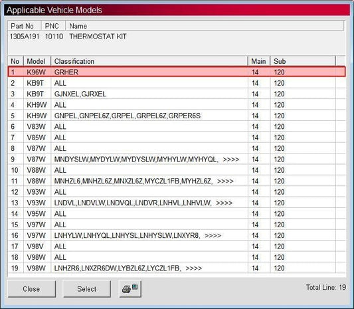Expand the >>>> in row 13 V93W
The width and height of the screenshot is (354, 309).
(x=224, y=203)
